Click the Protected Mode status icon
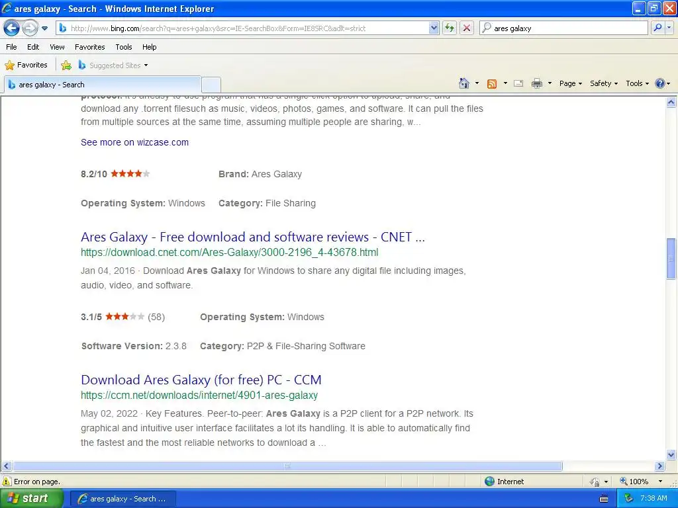 tap(595, 482)
